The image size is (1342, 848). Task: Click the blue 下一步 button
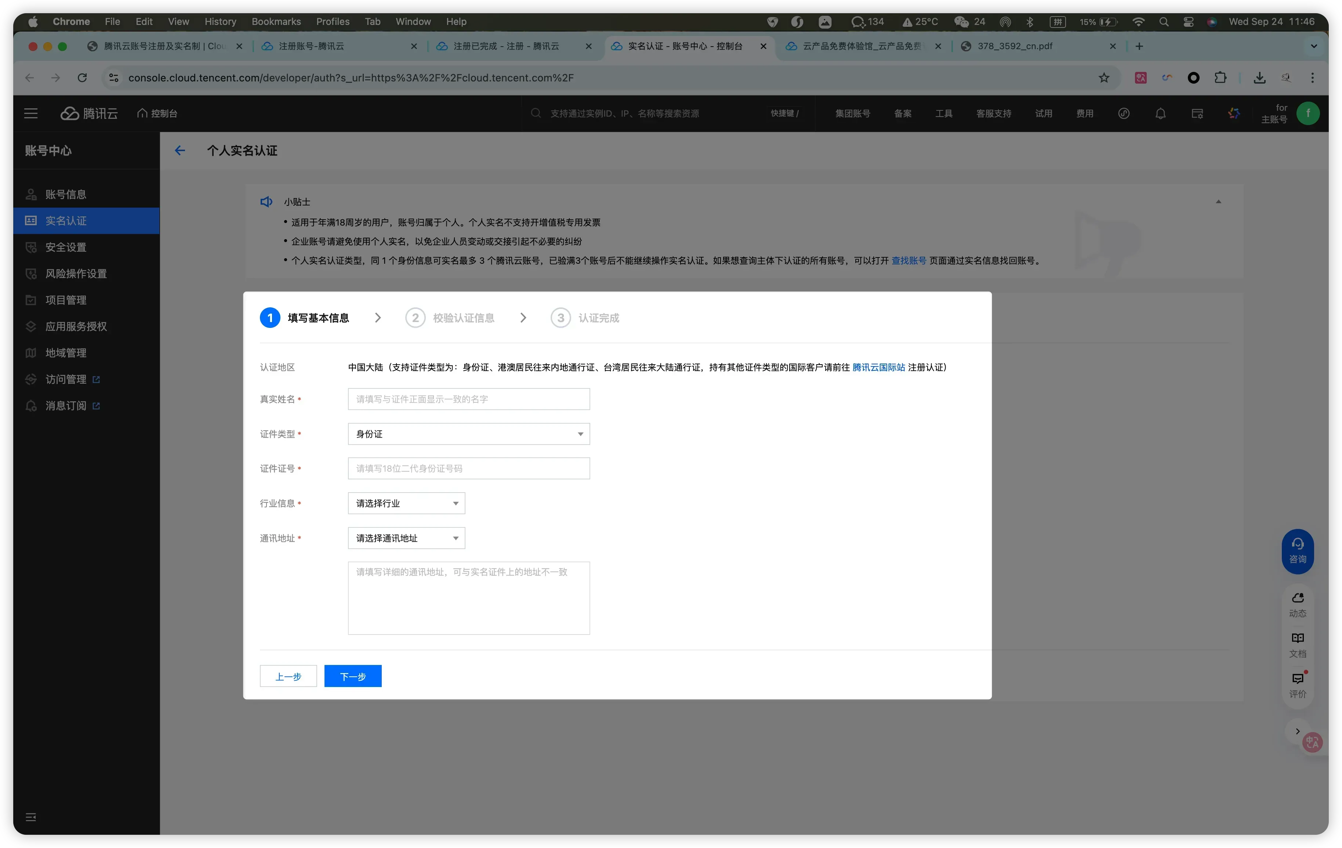click(x=353, y=676)
